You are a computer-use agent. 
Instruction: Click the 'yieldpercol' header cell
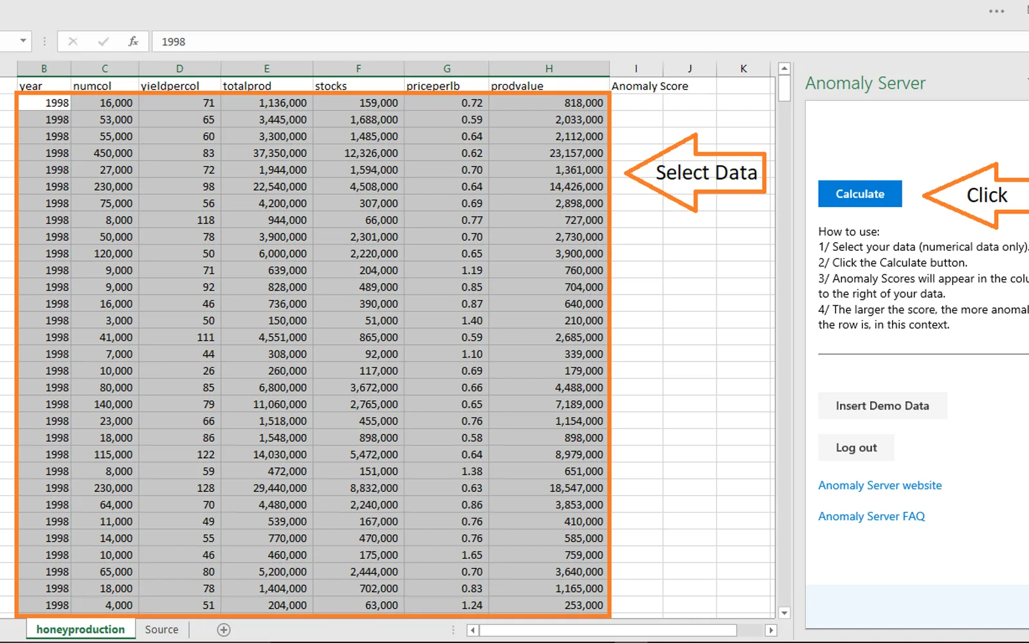(x=179, y=86)
